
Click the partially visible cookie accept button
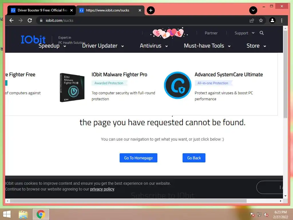click(270, 187)
